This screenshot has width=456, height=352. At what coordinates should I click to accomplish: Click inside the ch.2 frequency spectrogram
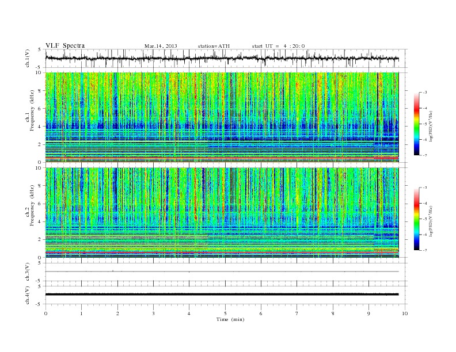(x=222, y=212)
